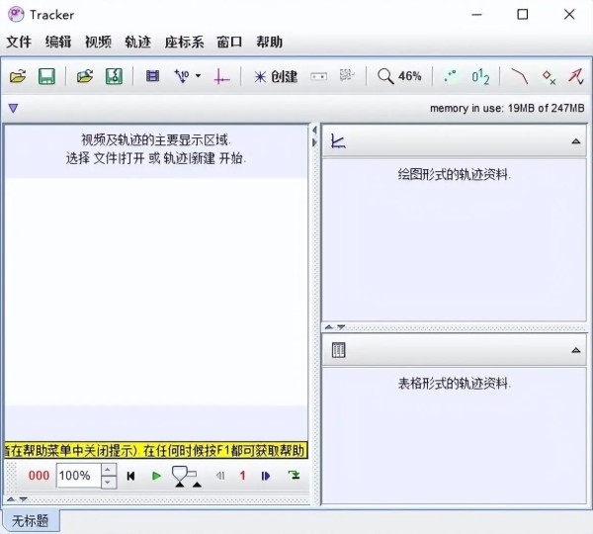Open the 窗口 menu

click(229, 42)
